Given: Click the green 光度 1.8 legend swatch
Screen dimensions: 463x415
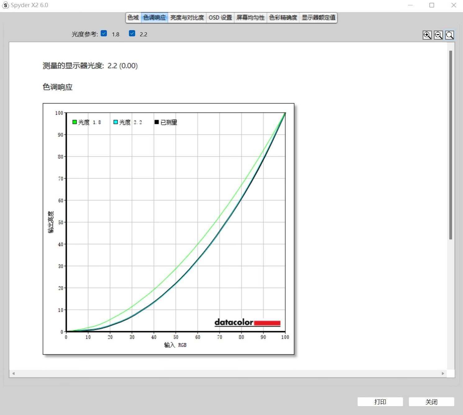Looking at the screenshot, I should pos(75,122).
